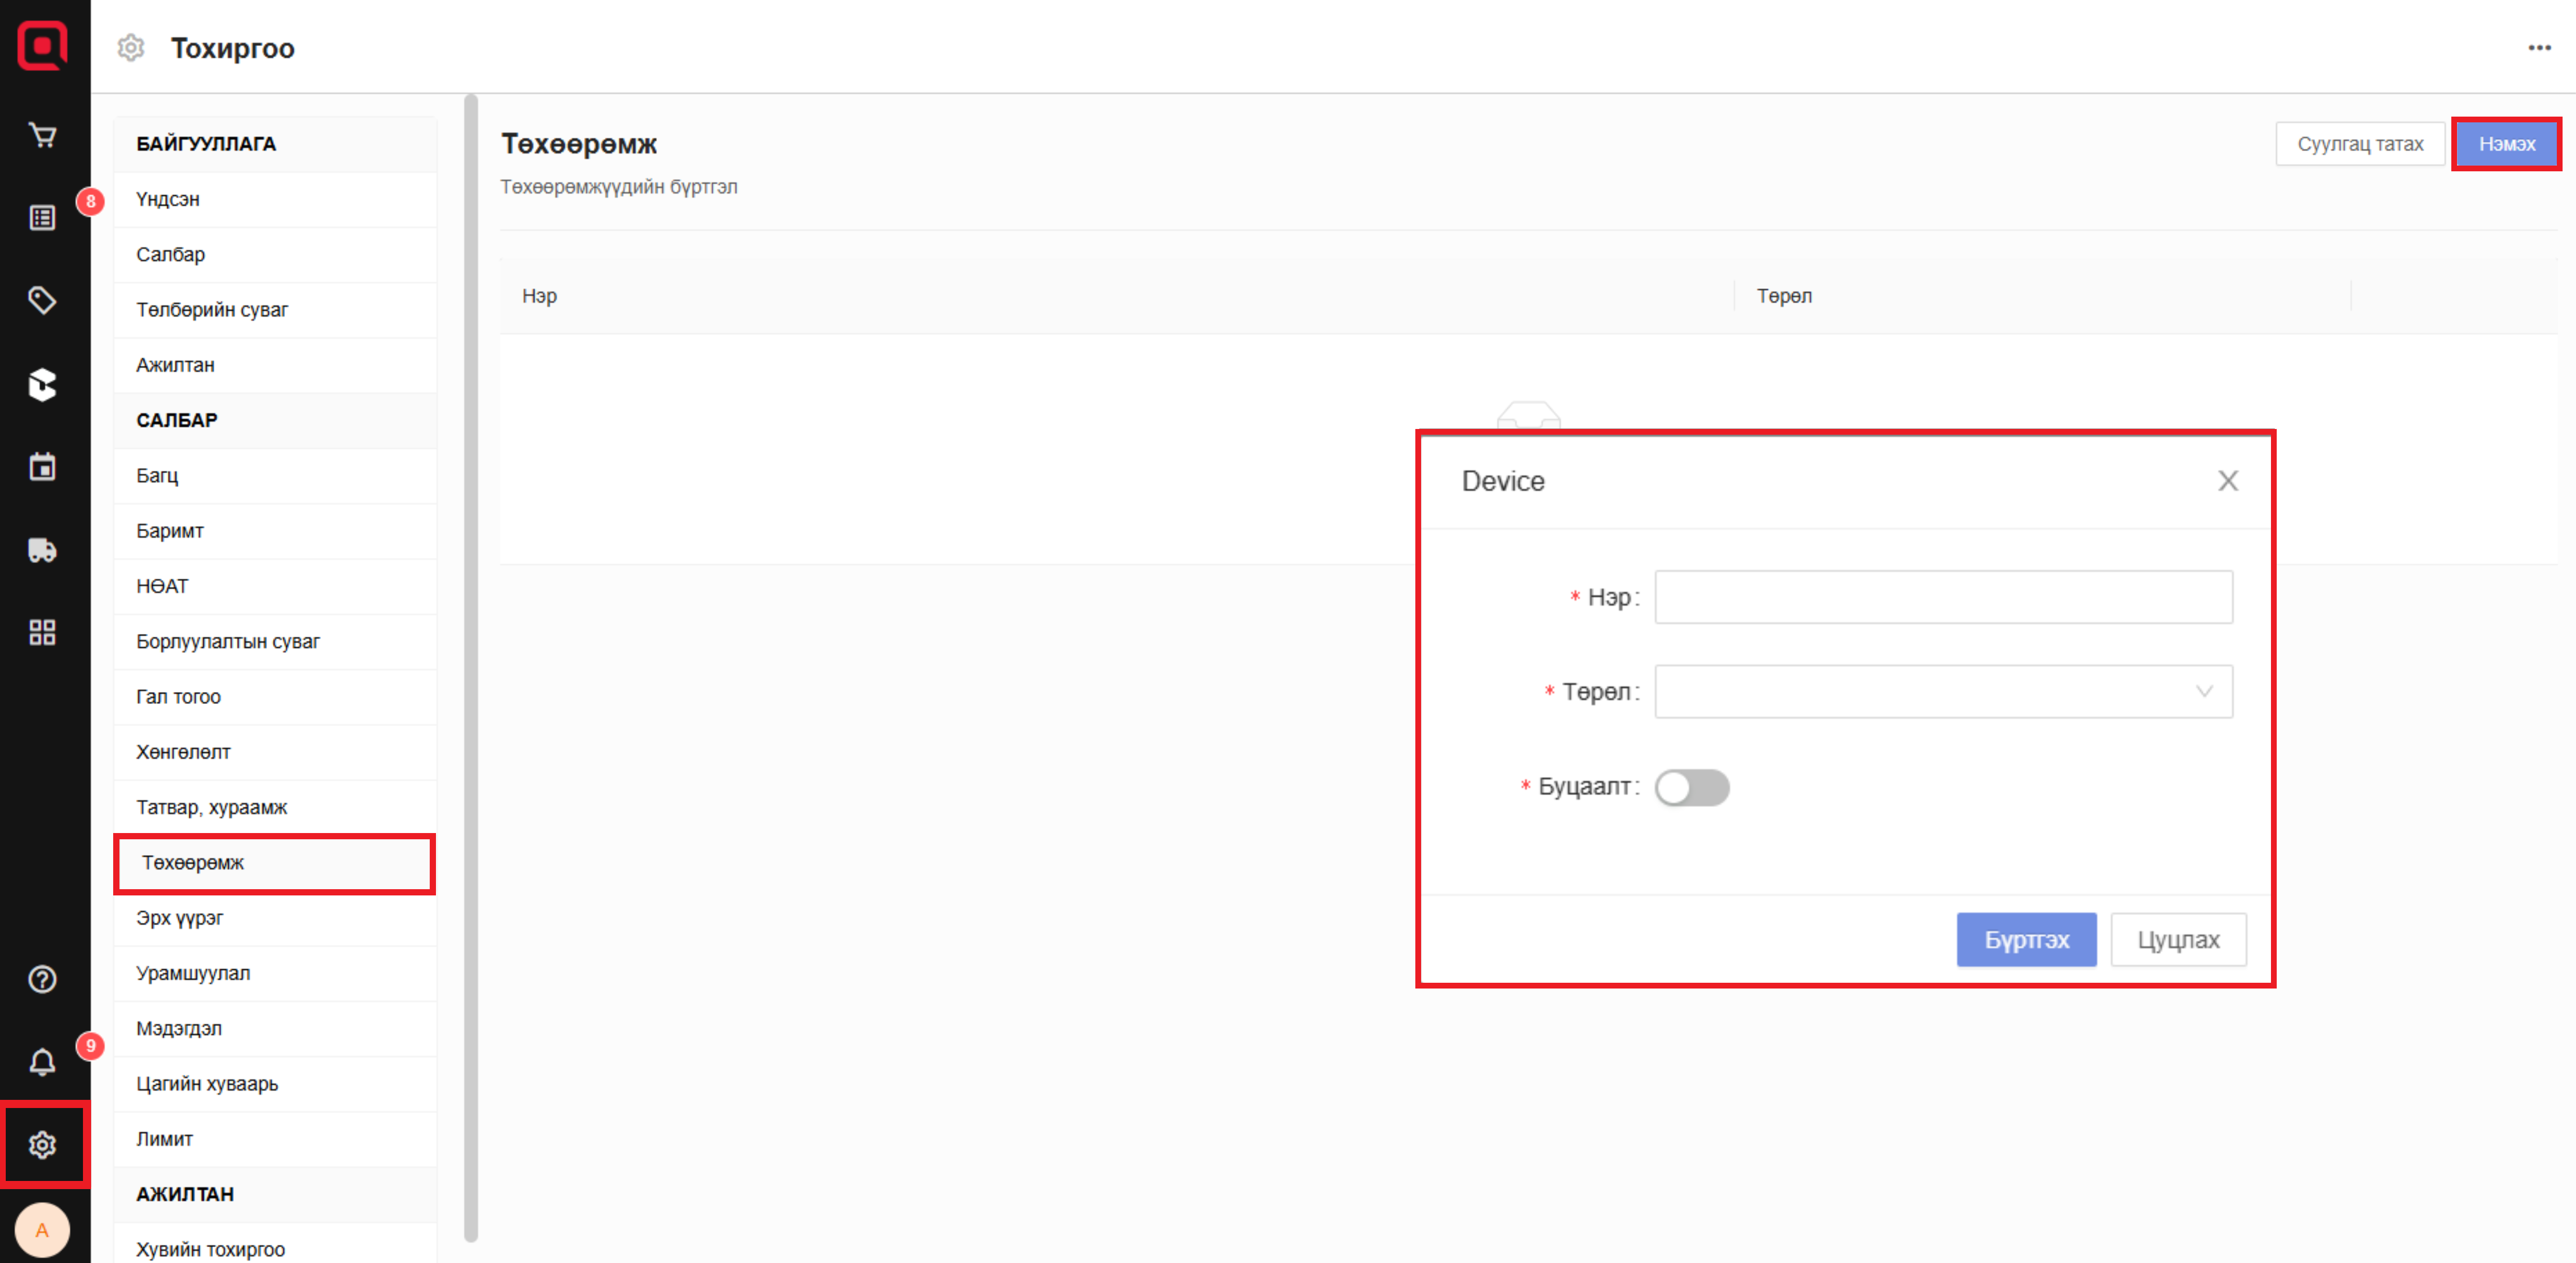
Task: Open the help question mark icon
Action: click(42, 979)
